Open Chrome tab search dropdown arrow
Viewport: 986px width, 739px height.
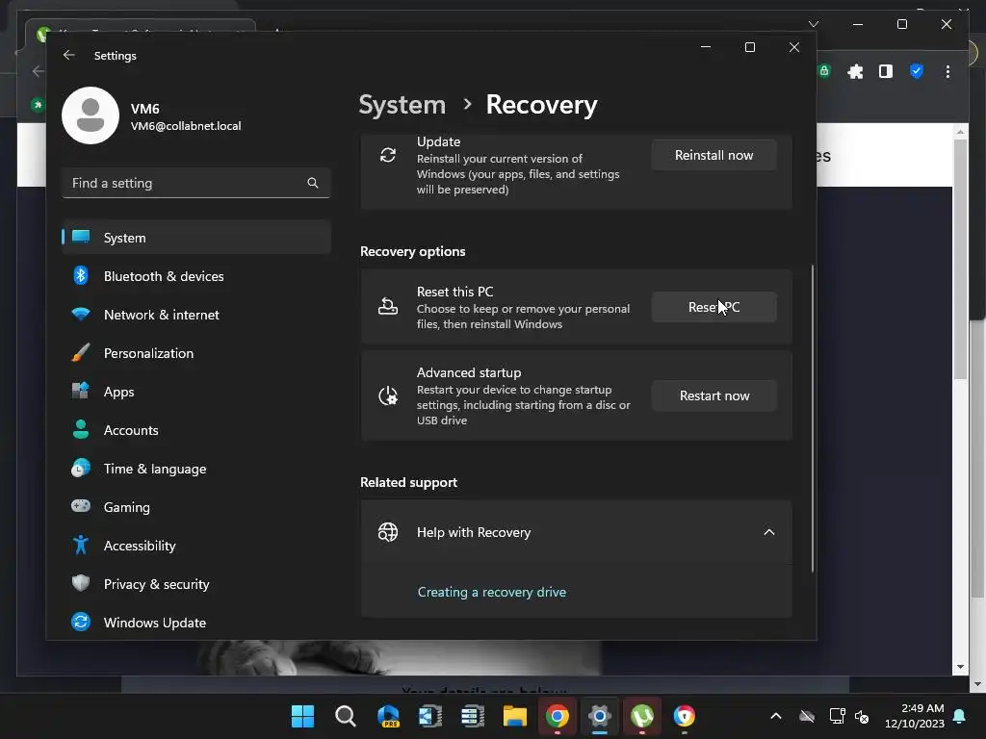[x=814, y=24]
